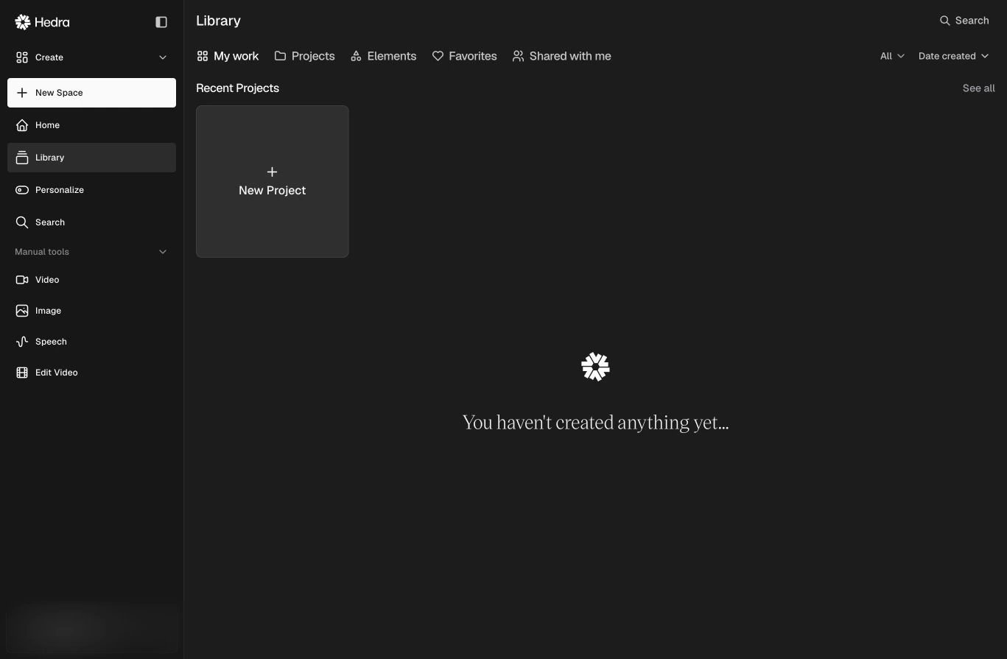The image size is (1007, 659).
Task: Open the Create section
Action: point(91,57)
